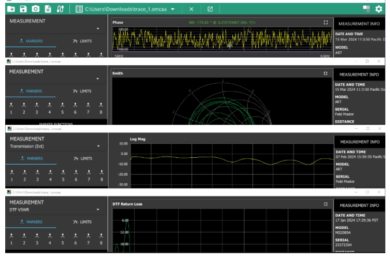The width and height of the screenshot is (390, 267).
Task: Click the M6 marker readout above Phase trace
Action: pyautogui.click(x=222, y=23)
